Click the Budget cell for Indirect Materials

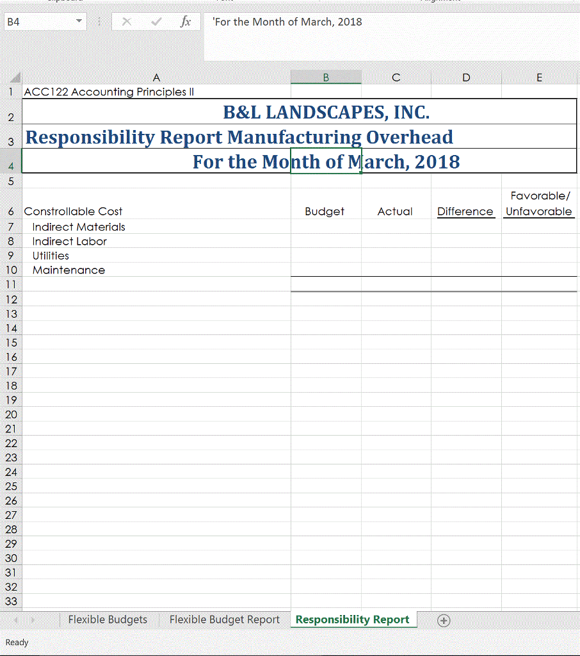pos(326,226)
